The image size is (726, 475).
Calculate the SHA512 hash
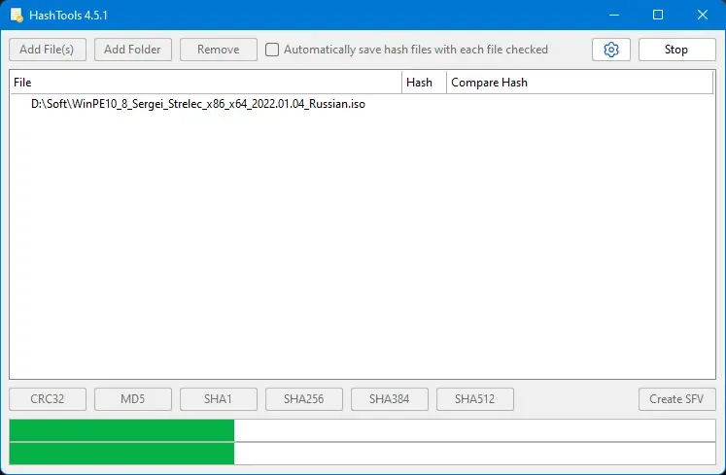pyautogui.click(x=475, y=399)
